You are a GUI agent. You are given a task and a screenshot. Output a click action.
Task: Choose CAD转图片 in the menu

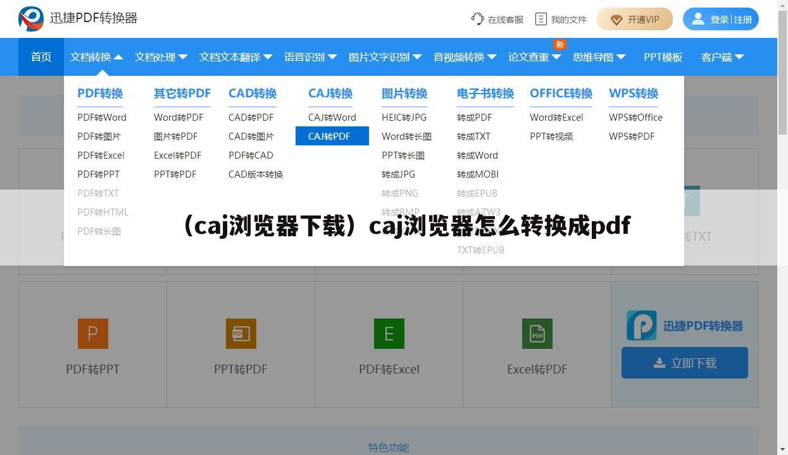[251, 136]
